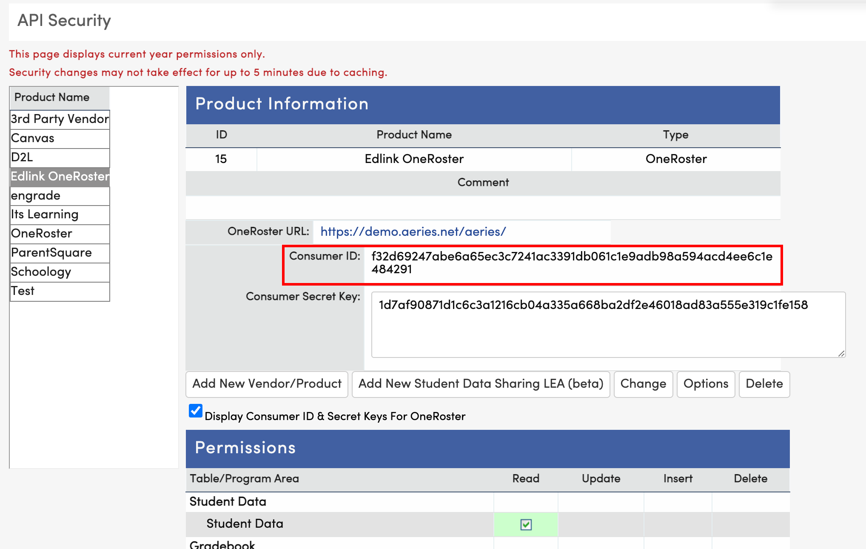Open the Options button
The height and width of the screenshot is (549, 866).
pos(706,384)
